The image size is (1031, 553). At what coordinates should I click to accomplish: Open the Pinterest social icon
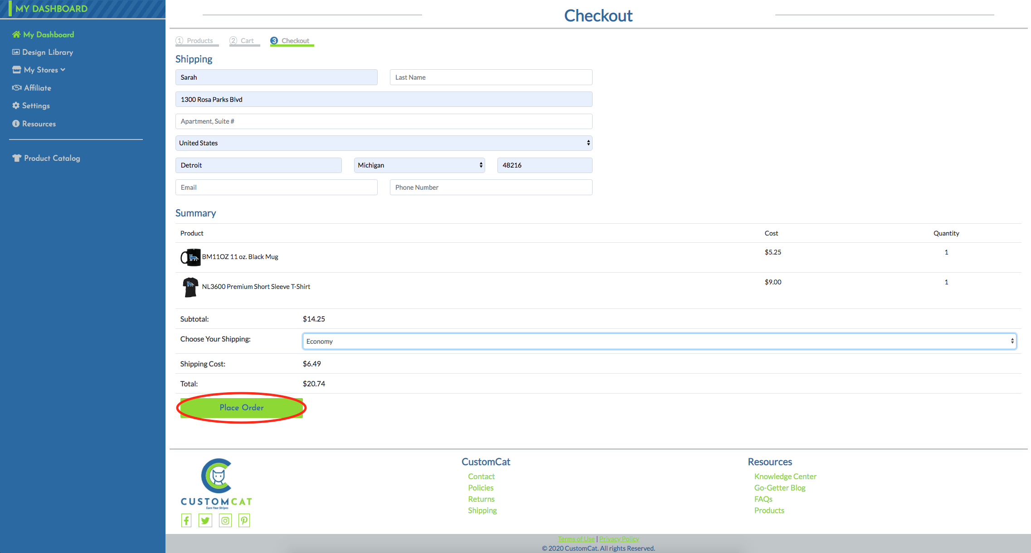tap(244, 520)
